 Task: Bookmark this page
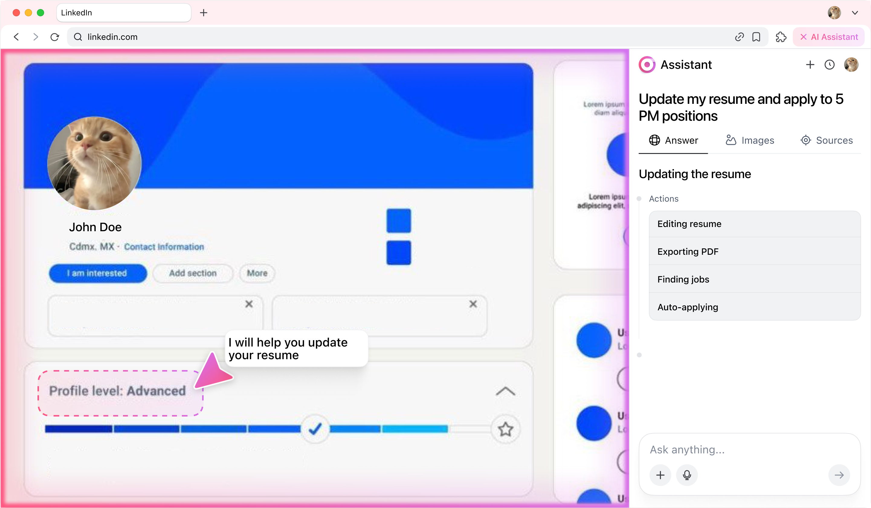pos(756,37)
